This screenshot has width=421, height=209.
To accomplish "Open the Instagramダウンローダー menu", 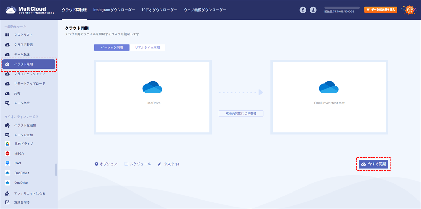I will [114, 10].
